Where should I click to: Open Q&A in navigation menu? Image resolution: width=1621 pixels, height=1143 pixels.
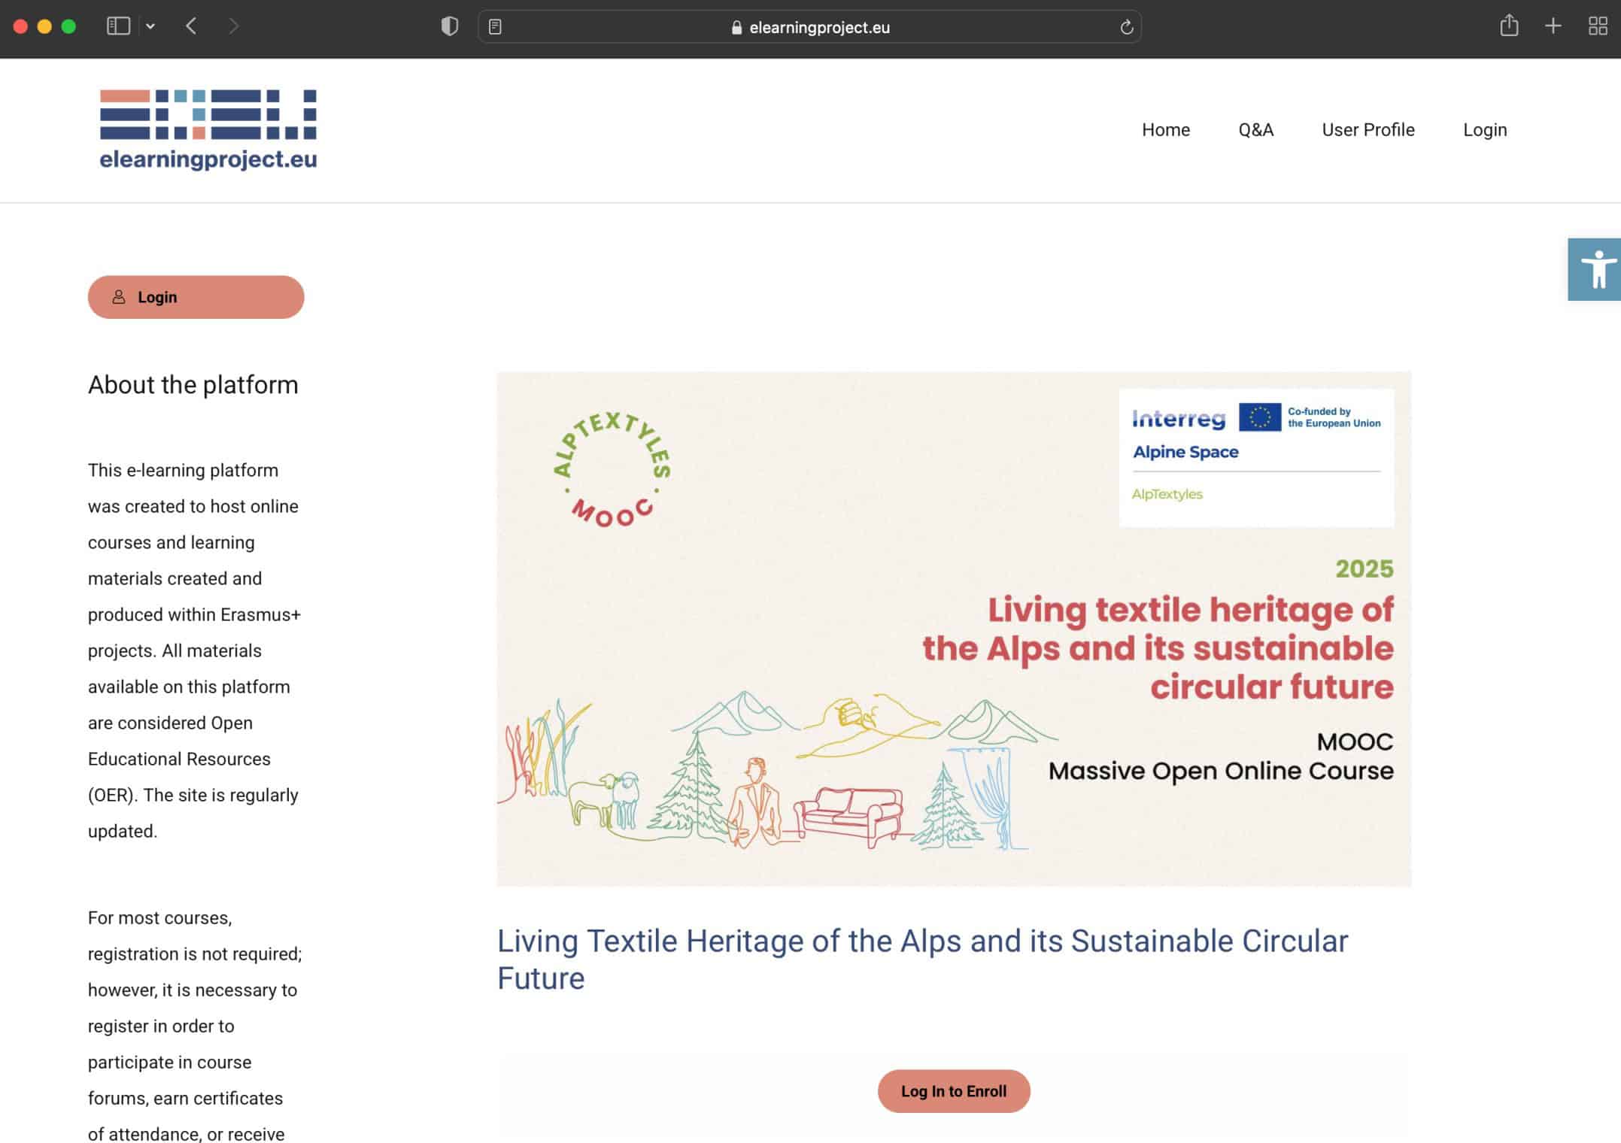coord(1255,130)
